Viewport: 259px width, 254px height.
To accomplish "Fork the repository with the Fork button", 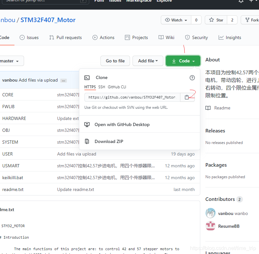I will click(250, 20).
